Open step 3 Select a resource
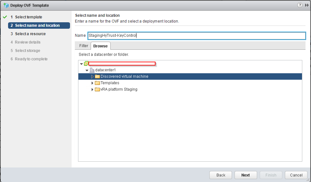The width and height of the screenshot is (311, 182). (30, 34)
